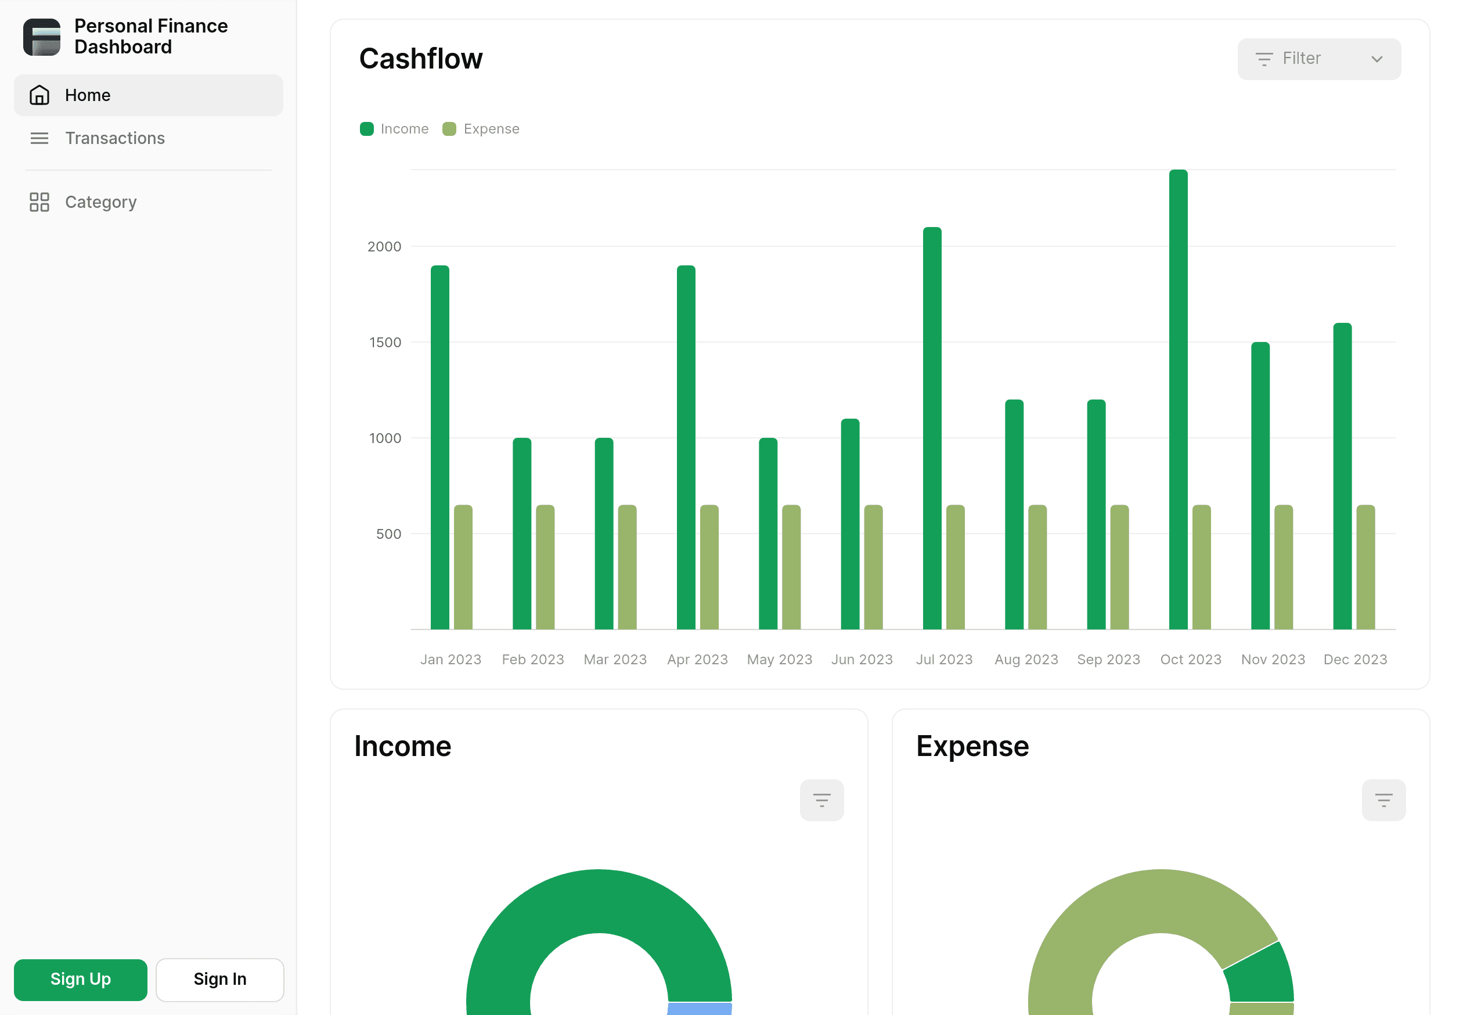Click the Transactions menu icon
This screenshot has width=1463, height=1015.
coord(38,138)
